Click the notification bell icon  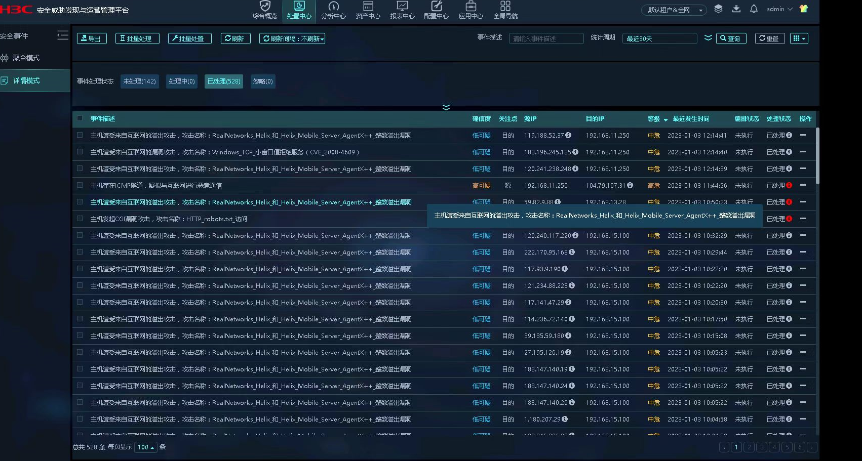tap(754, 9)
